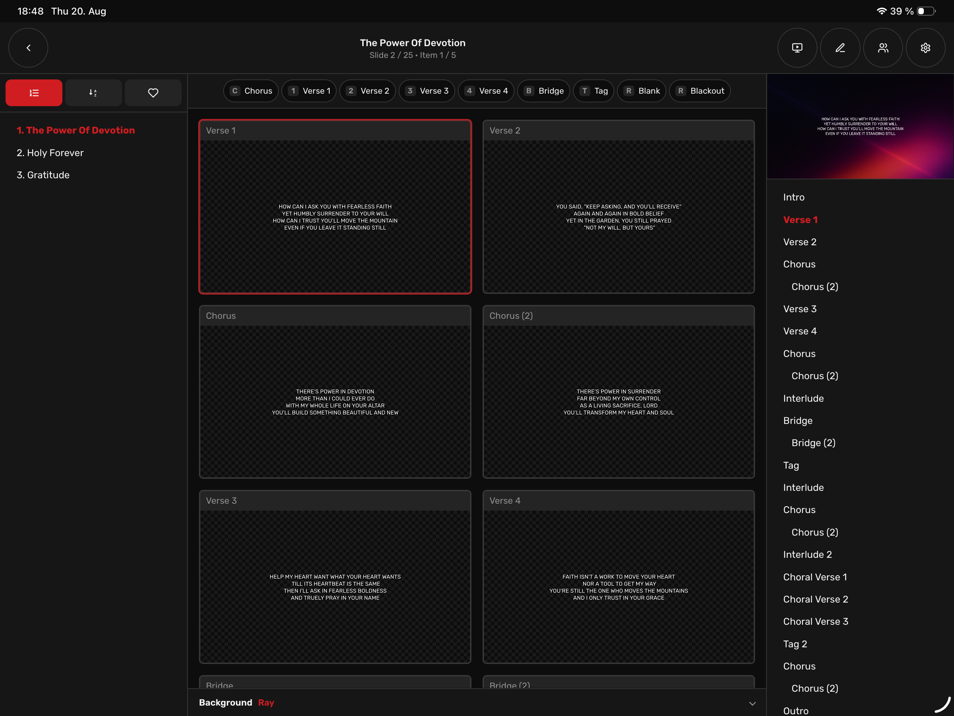Go to Outro in arrangement list
The height and width of the screenshot is (716, 954).
pyautogui.click(x=796, y=710)
